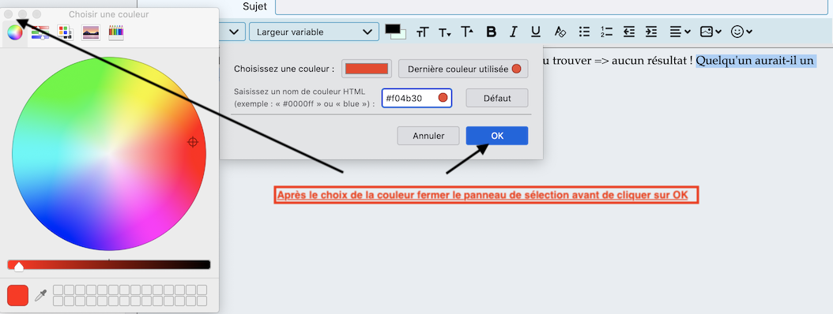Toggle underline formatting
833x314 pixels.
pos(536,32)
